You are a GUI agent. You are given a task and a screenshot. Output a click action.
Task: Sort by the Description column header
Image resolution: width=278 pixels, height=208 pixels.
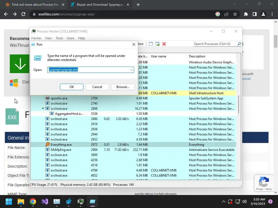click(x=211, y=56)
